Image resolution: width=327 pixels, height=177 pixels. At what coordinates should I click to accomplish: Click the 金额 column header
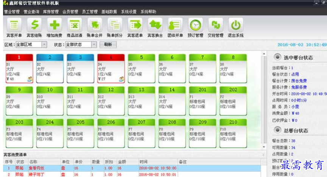(x=128, y=162)
